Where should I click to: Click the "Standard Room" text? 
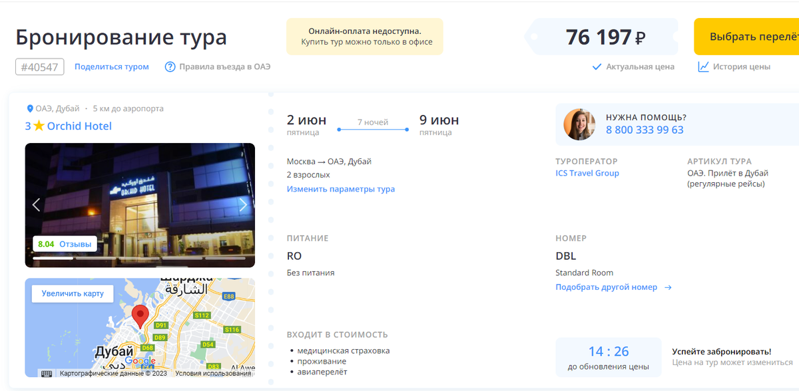[585, 273]
